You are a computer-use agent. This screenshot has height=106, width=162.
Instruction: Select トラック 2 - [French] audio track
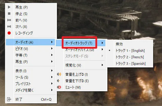(x=130, y=57)
